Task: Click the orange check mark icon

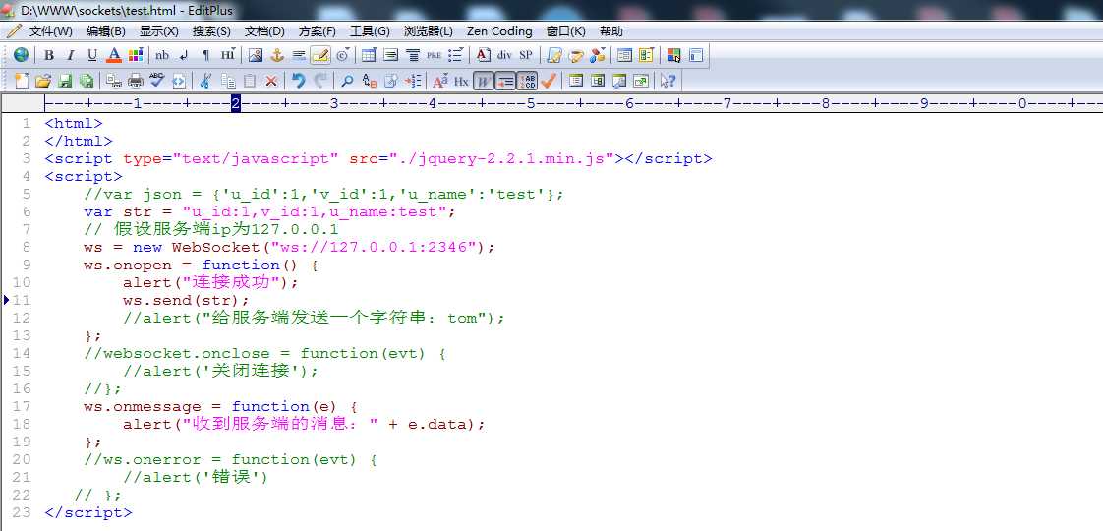Action: [549, 81]
